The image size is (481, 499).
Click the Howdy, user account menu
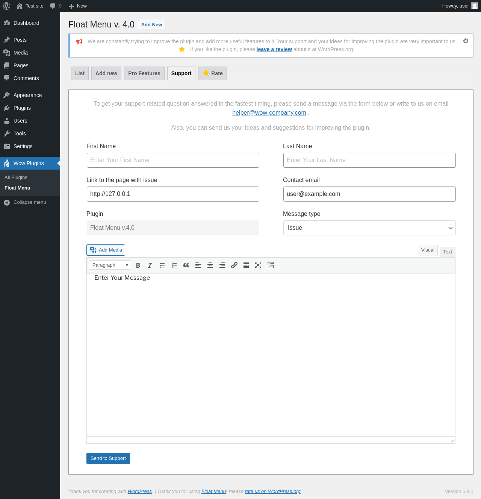coord(460,6)
